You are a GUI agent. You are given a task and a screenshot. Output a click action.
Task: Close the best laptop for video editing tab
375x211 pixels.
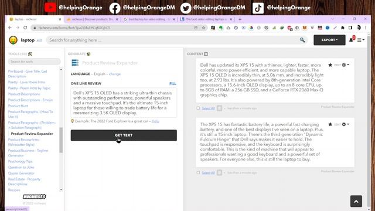pos(174,19)
